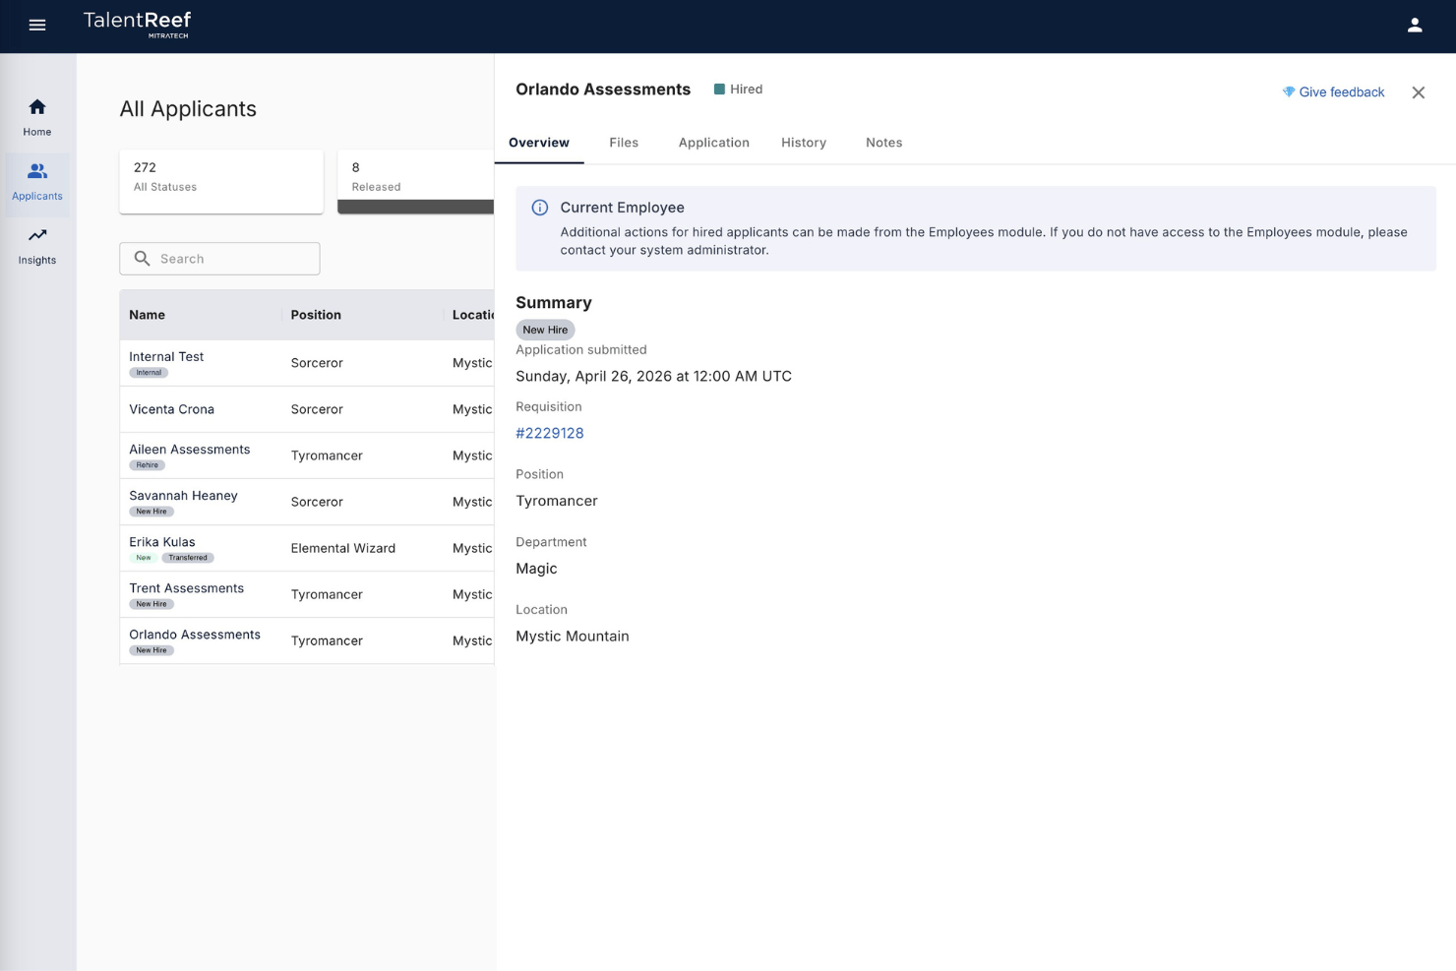The image size is (1456, 971).
Task: Close the Orlando Assessments panel
Action: [1418, 92]
